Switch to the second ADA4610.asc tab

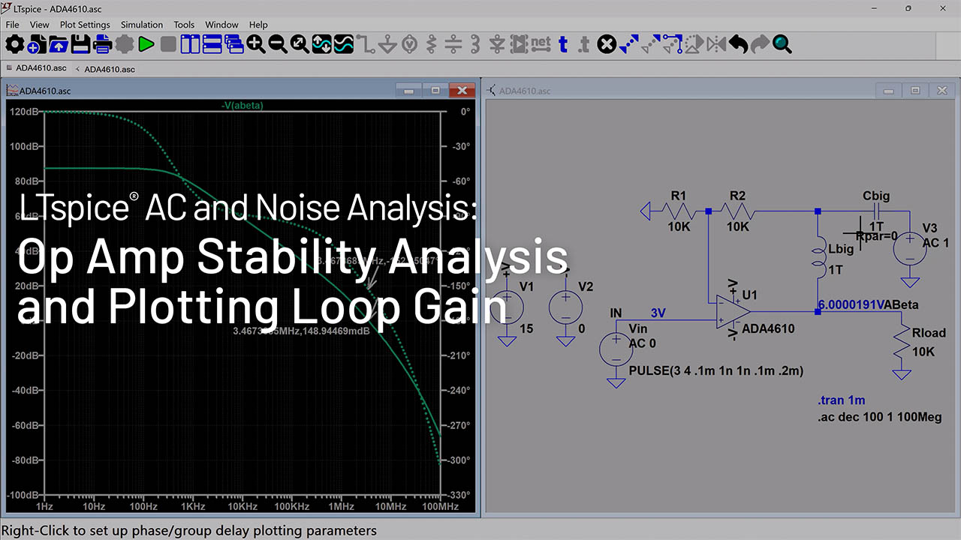(x=106, y=69)
